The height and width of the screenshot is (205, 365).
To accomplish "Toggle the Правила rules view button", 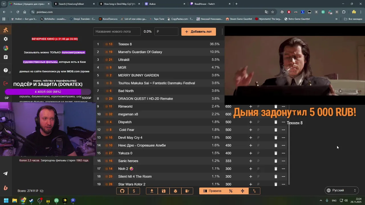I will [x=212, y=191].
